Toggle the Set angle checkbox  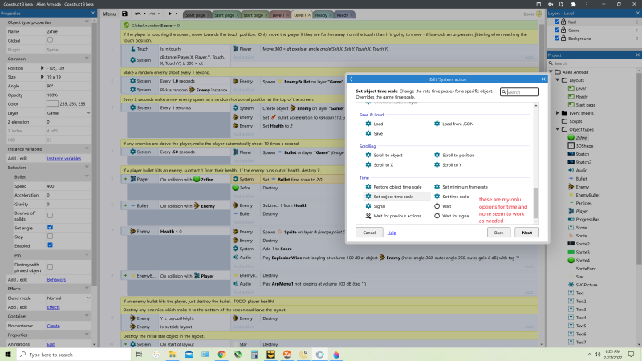[x=50, y=227]
